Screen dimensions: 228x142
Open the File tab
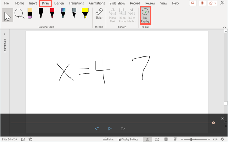[x=6, y=3]
